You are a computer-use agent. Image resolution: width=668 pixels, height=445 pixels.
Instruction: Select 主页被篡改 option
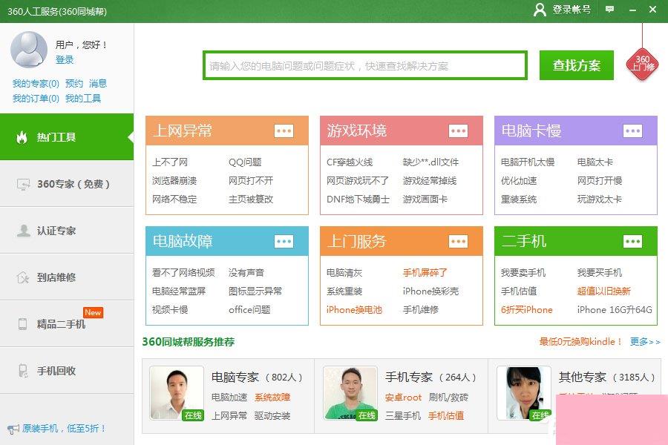(x=251, y=199)
